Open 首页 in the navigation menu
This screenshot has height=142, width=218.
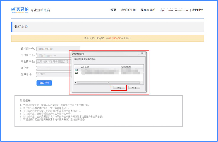click(113, 10)
